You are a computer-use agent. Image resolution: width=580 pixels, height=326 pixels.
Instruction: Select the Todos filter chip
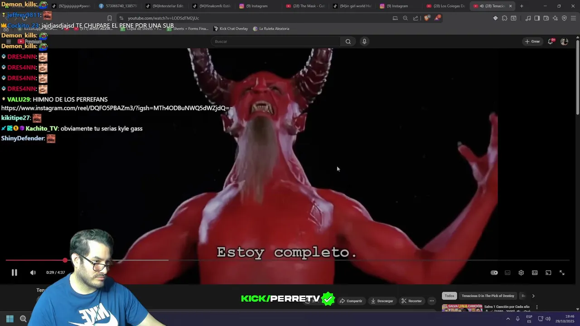point(449,296)
